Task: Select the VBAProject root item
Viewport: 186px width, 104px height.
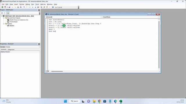Action: 19,16
